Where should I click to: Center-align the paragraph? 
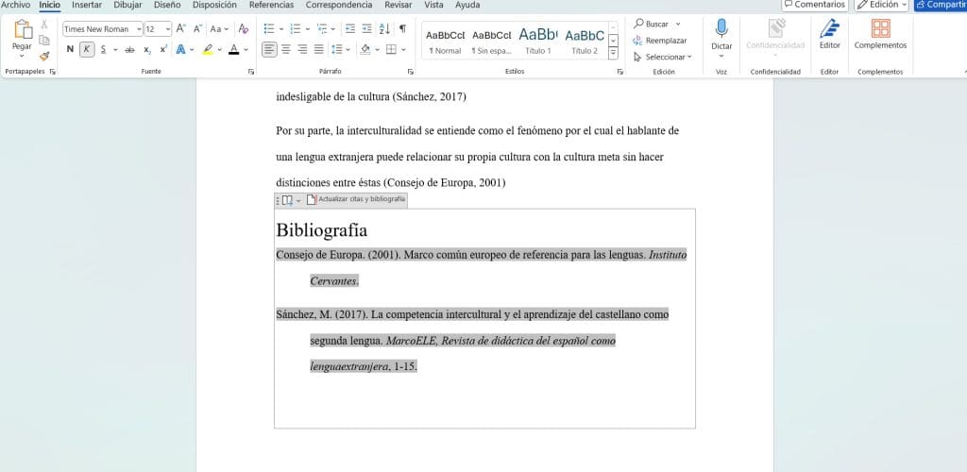[x=285, y=49]
